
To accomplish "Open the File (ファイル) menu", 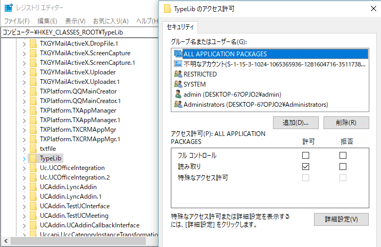I will pos(17,21).
